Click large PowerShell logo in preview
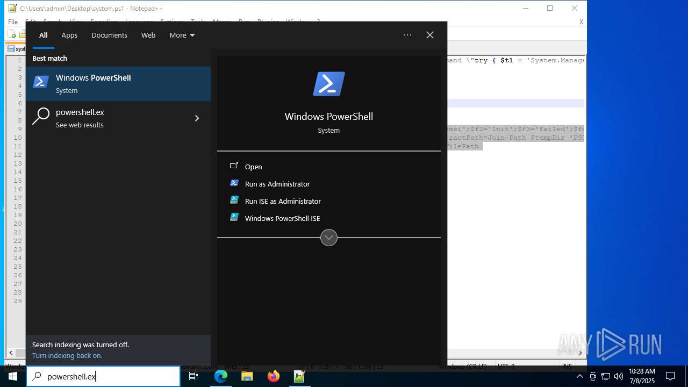The width and height of the screenshot is (688, 387). (x=329, y=84)
